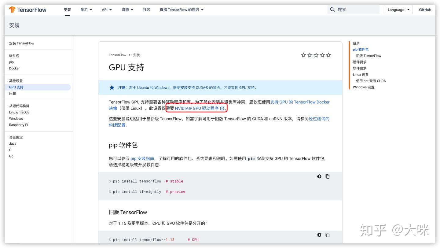Click the TensorFlow logo in the header
This screenshot has height=248, width=440.
pyautogui.click(x=28, y=9)
